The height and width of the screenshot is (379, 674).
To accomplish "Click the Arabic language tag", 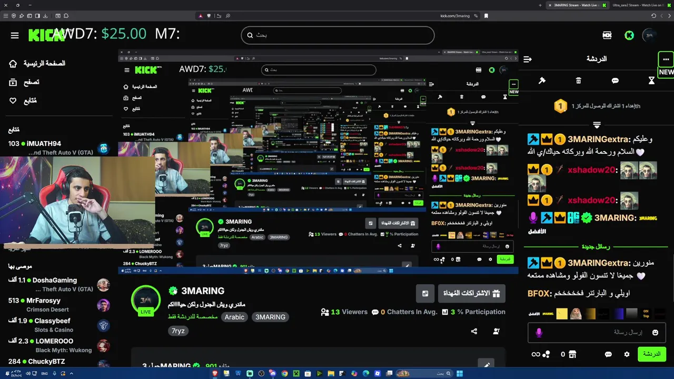I will [x=234, y=317].
